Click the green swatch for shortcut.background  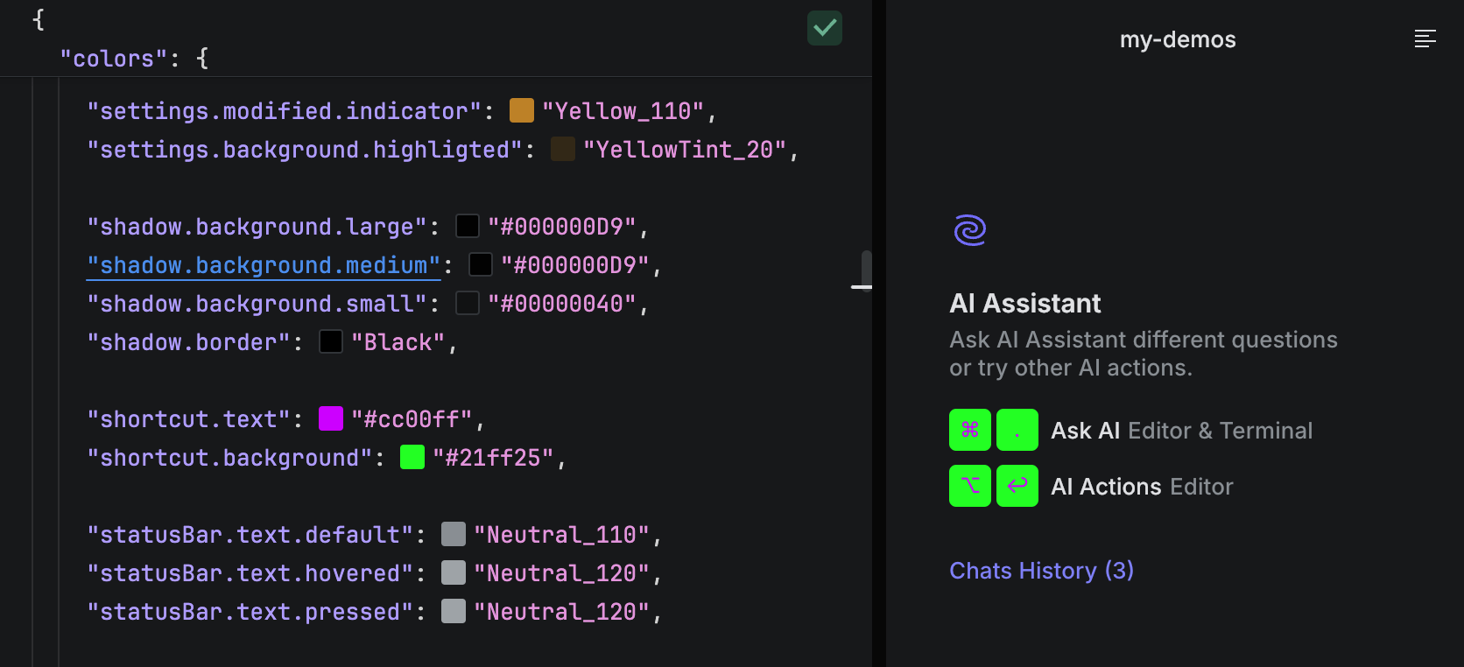412,456
